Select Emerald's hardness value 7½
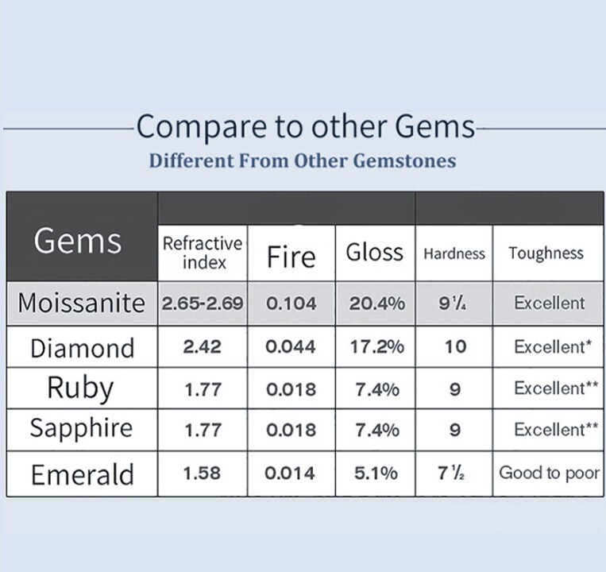The height and width of the screenshot is (572, 606). [x=451, y=473]
